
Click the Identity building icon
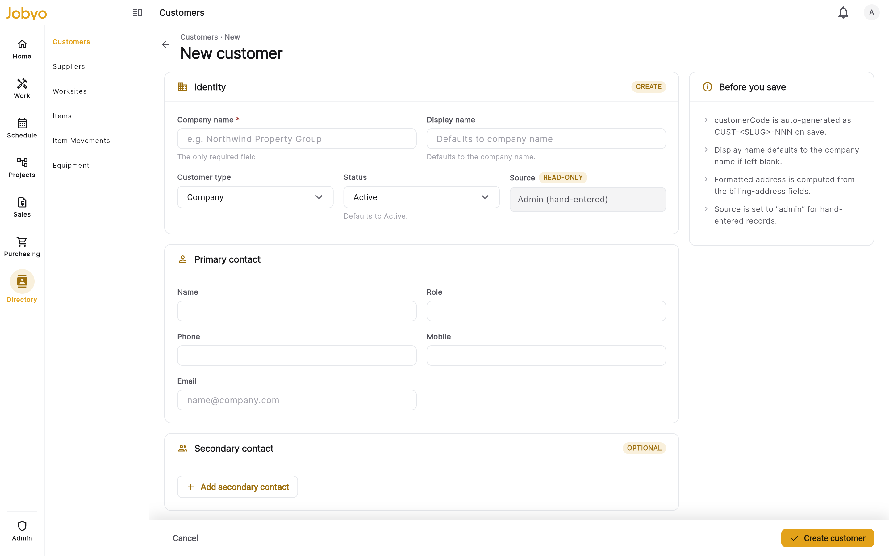[182, 87]
